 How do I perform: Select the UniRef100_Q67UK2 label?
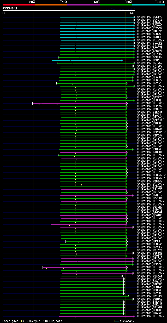tap(150, 54)
